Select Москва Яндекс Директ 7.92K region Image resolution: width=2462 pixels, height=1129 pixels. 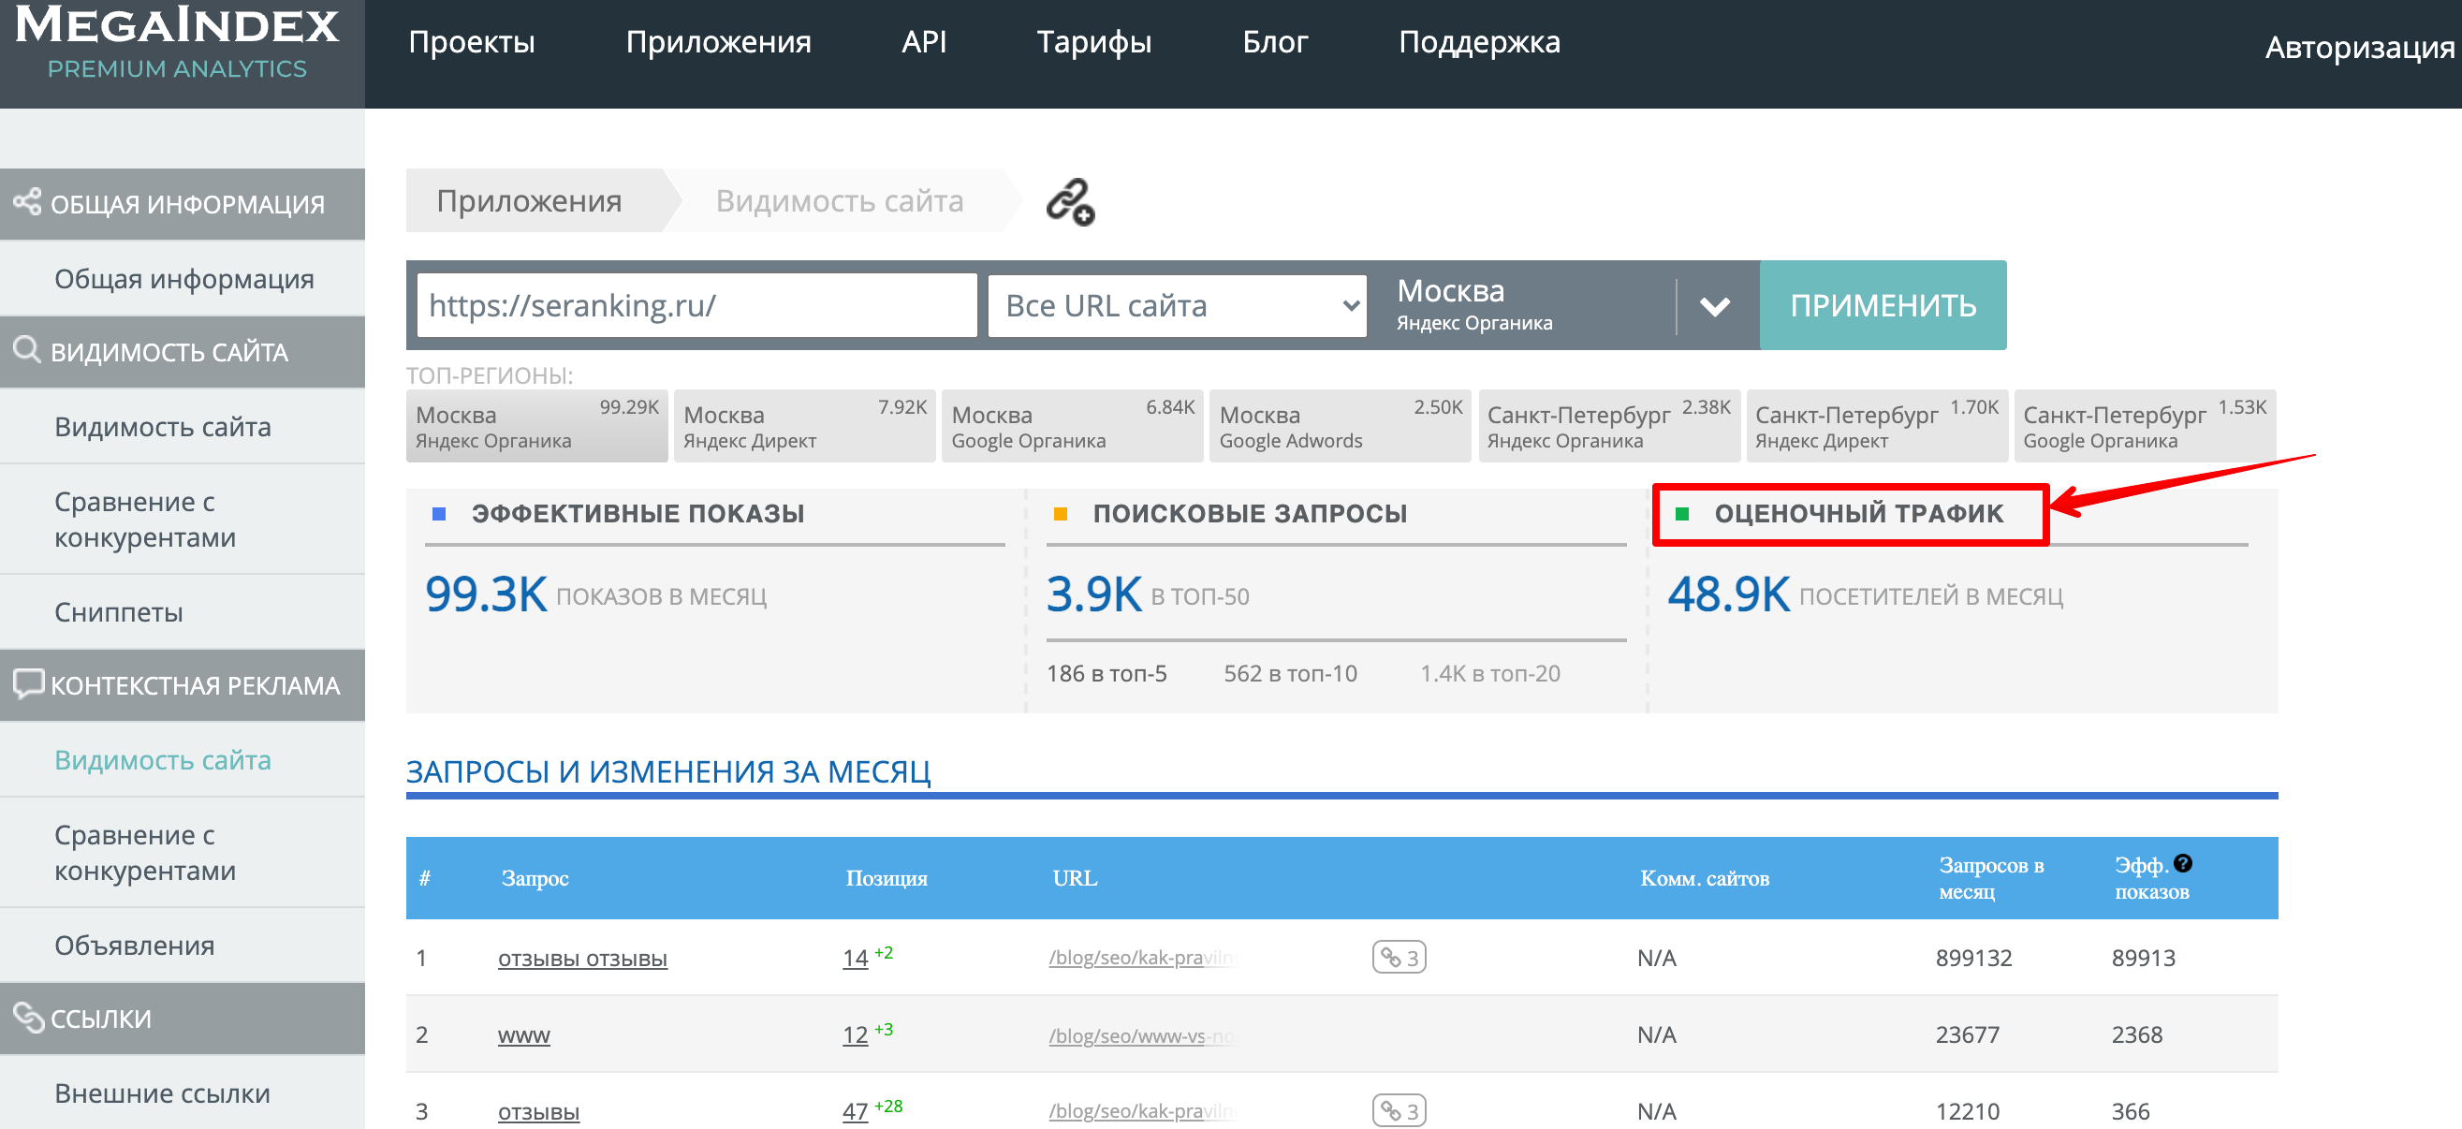click(x=805, y=426)
